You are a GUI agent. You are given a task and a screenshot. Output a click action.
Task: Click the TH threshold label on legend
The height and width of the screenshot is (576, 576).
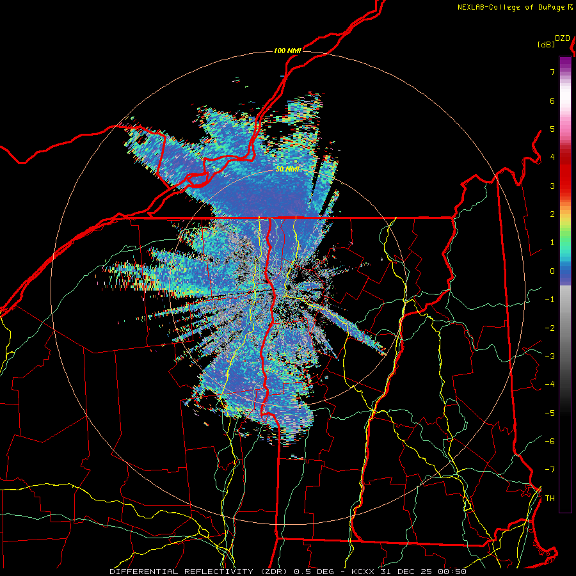(550, 499)
